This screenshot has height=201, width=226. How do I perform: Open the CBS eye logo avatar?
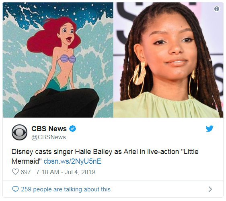pyautogui.click(x=19, y=132)
